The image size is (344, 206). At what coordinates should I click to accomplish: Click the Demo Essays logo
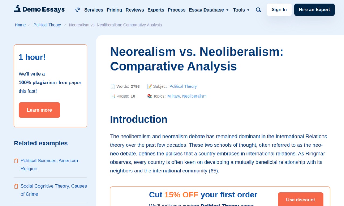pyautogui.click(x=39, y=9)
